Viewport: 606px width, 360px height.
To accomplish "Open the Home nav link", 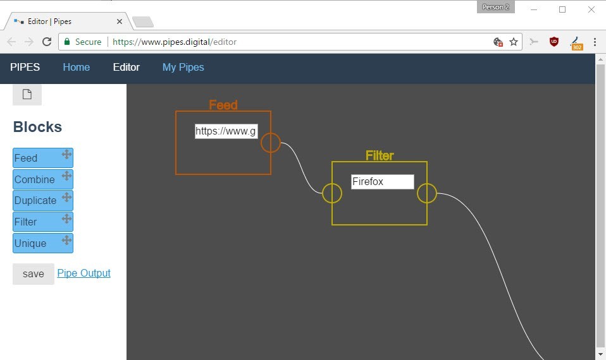I will 76,67.
